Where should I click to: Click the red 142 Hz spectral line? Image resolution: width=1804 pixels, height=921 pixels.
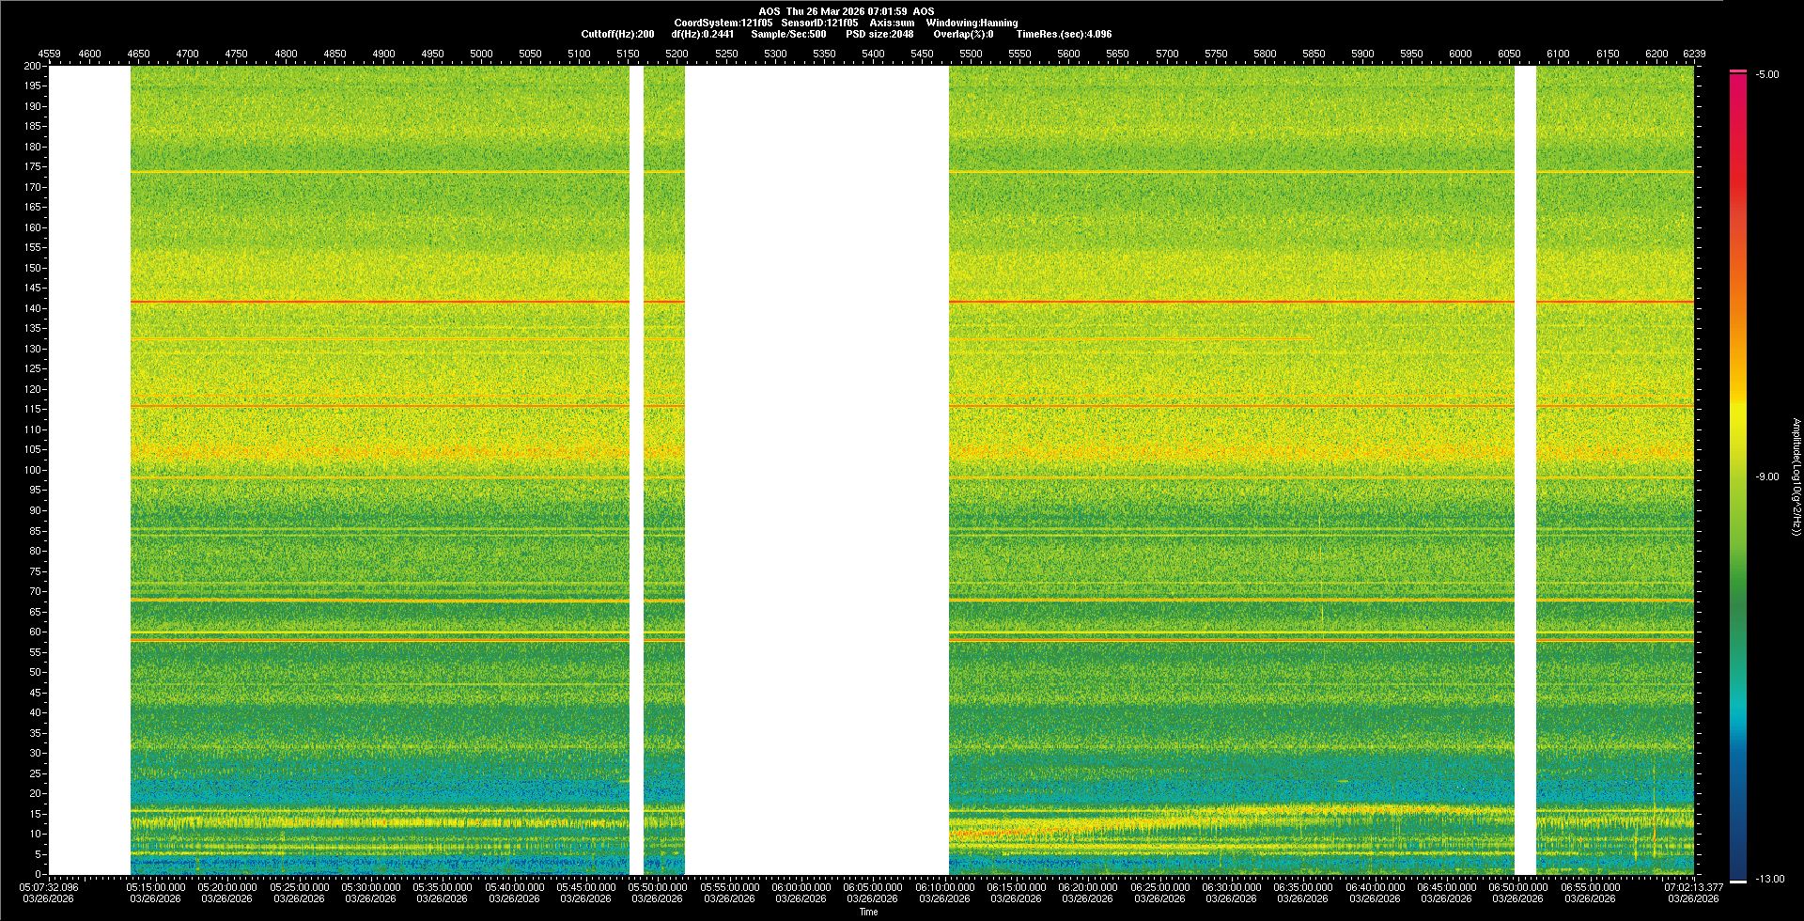(x=376, y=302)
